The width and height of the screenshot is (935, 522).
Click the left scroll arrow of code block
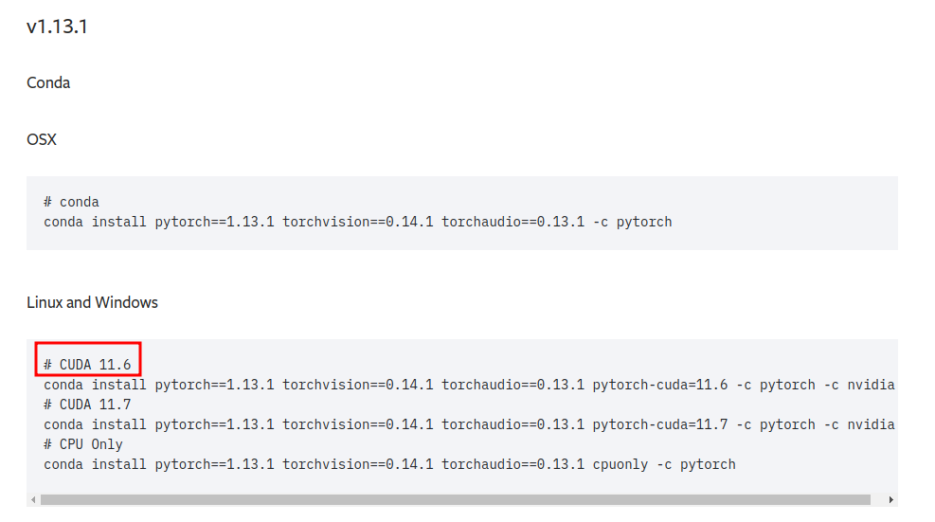(x=33, y=499)
